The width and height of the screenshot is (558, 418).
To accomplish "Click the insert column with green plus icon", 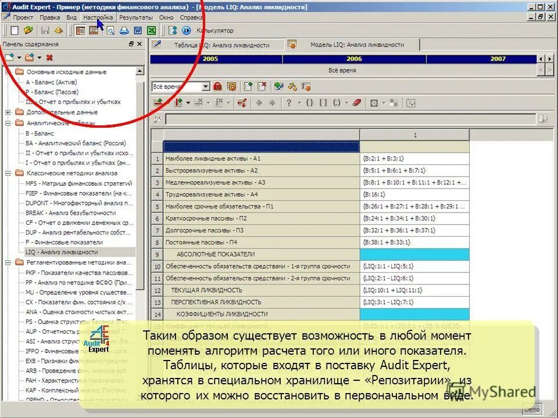I will tap(178, 103).
